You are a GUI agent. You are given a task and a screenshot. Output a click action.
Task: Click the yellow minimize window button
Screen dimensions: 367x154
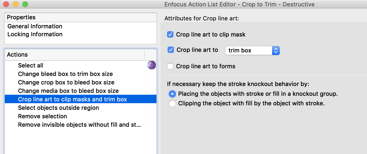[x=16, y=4]
